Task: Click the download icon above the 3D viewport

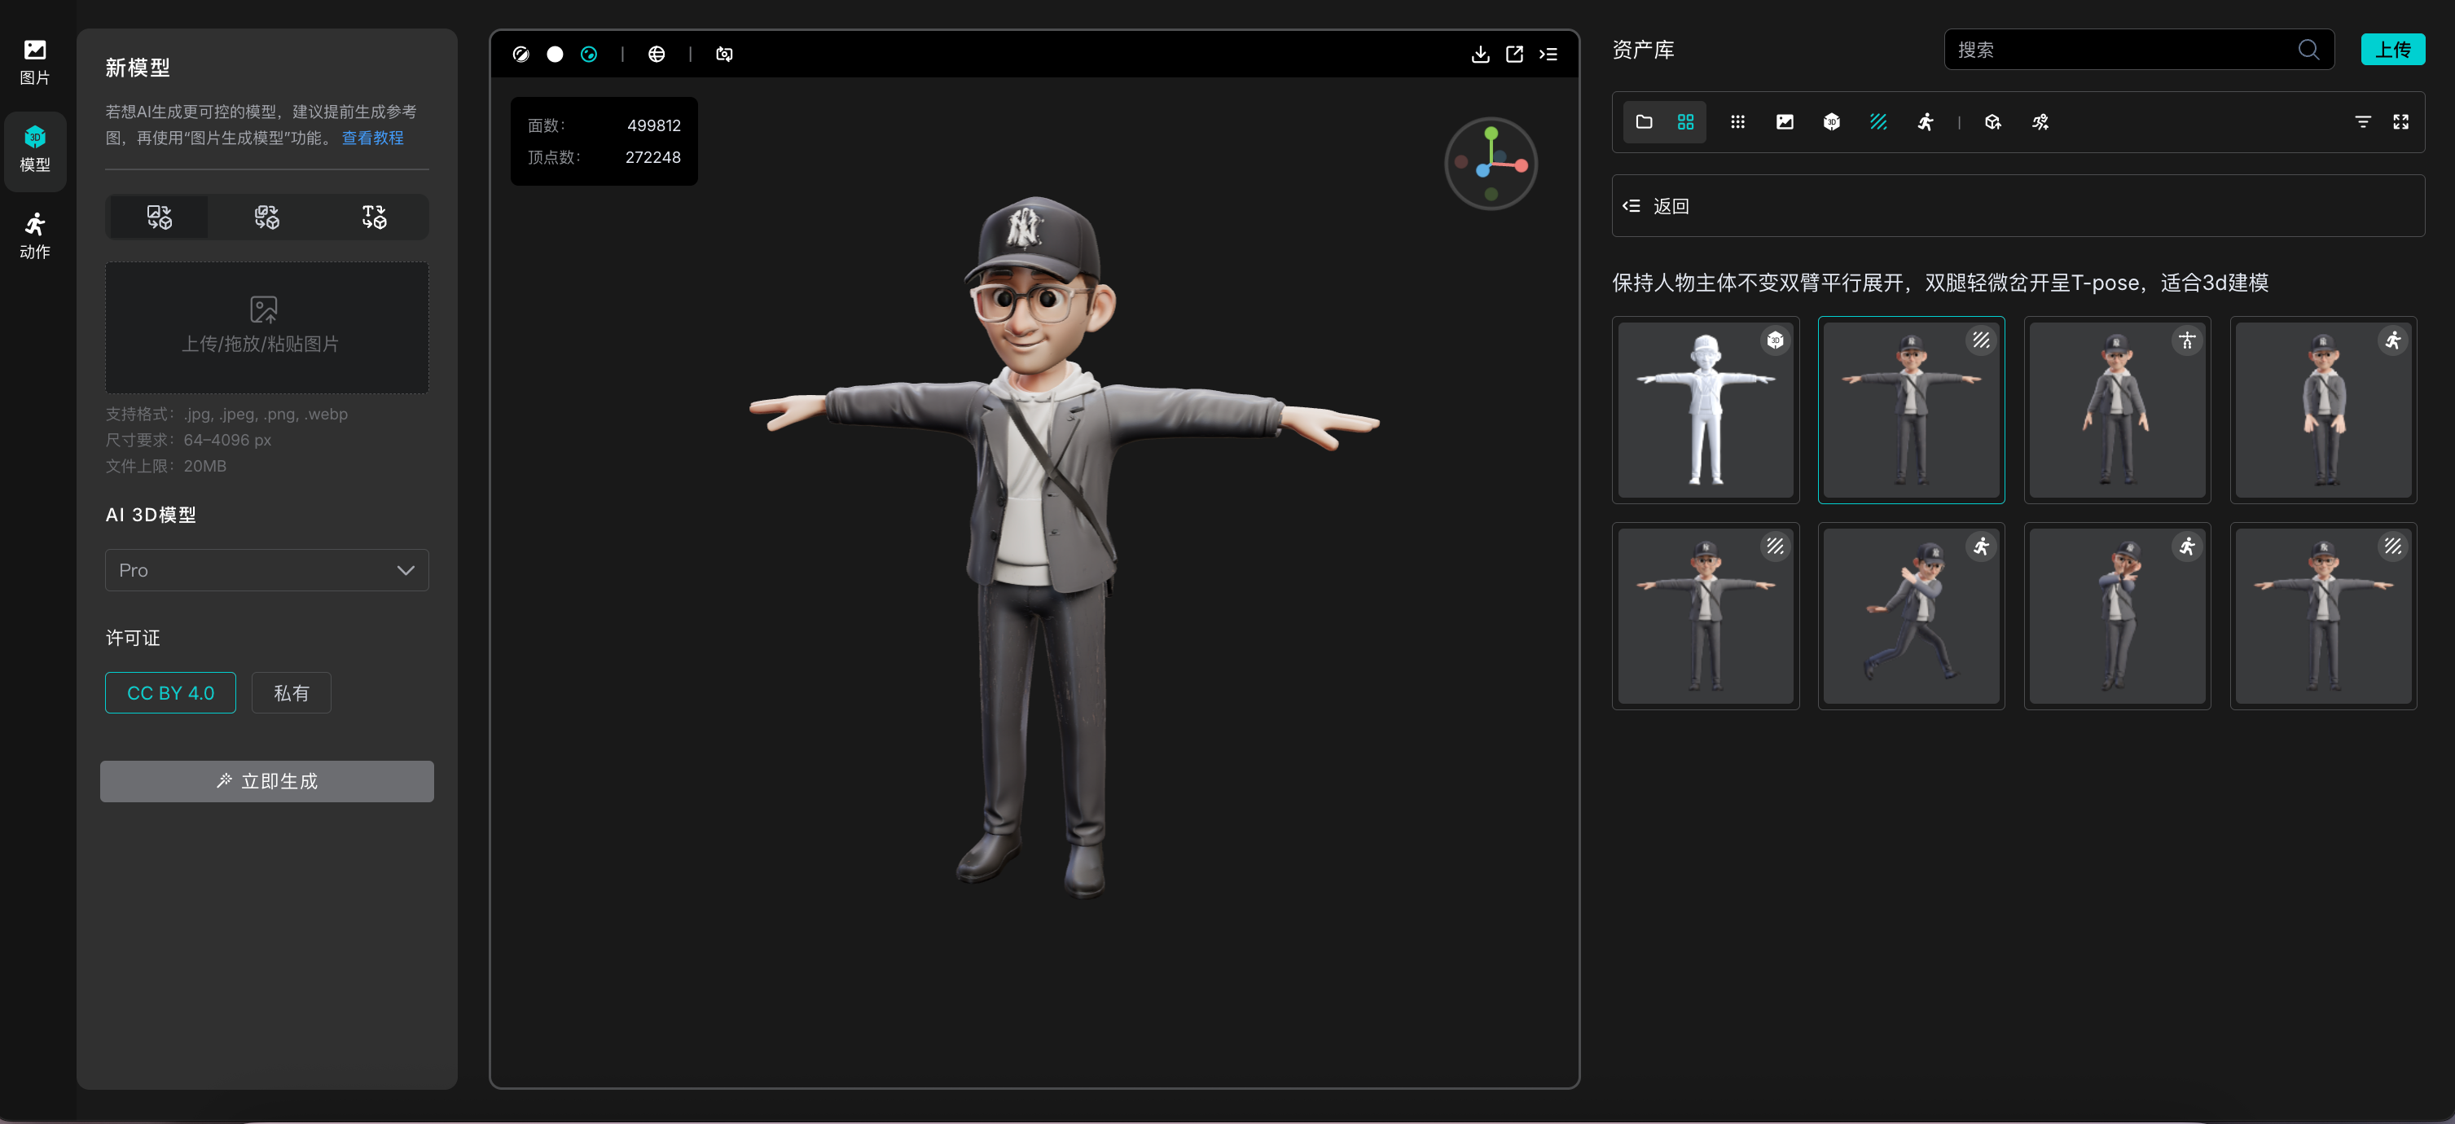Action: tap(1480, 55)
